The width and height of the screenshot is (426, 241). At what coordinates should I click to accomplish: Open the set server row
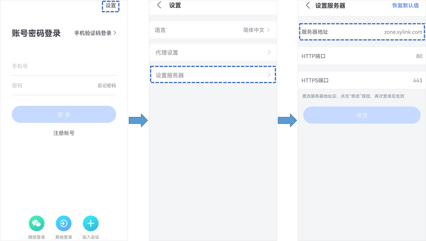pos(213,75)
